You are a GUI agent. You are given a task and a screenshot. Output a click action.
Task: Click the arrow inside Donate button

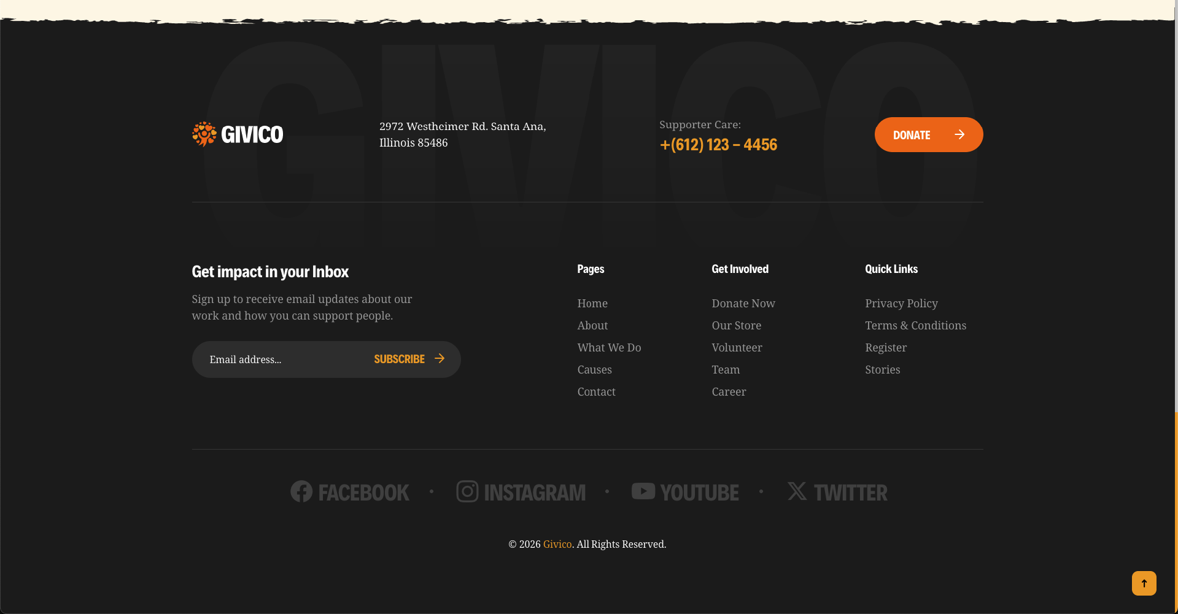959,135
